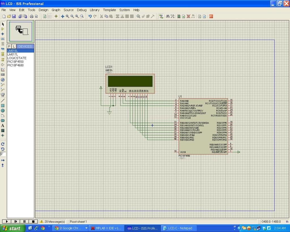Click the P pick devices button
Screen dimensions: 290x232
[x=9, y=46]
